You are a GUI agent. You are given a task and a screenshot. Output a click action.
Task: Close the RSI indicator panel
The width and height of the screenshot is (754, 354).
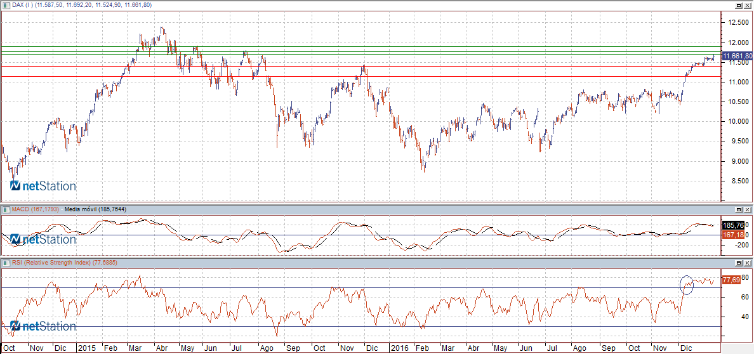tap(748, 263)
